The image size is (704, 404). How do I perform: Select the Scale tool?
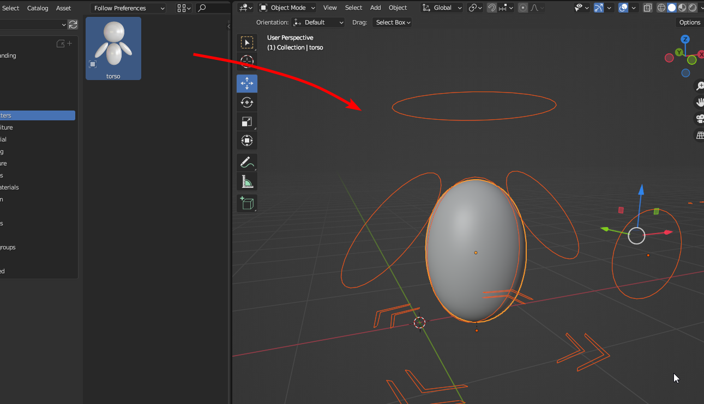247,121
